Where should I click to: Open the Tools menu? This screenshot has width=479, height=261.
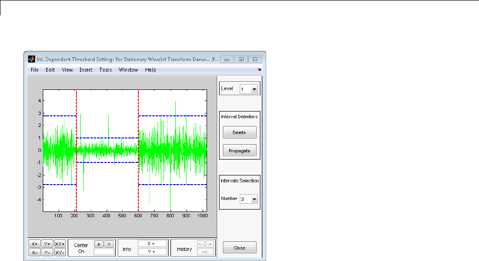coord(105,70)
